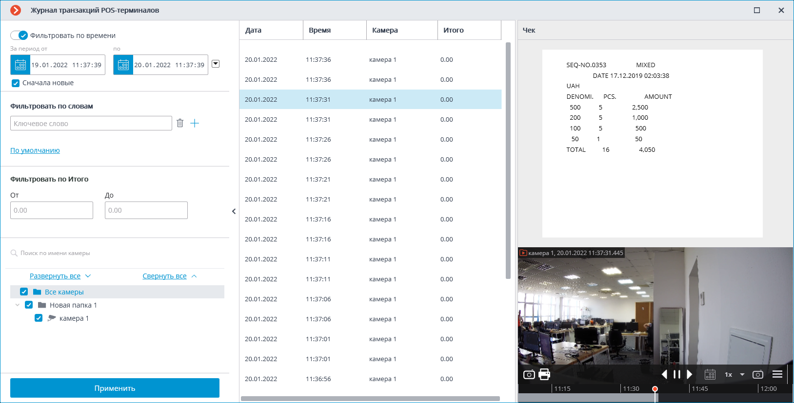Uncheck Все камеры checkbox
The width and height of the screenshot is (794, 403).
24,292
